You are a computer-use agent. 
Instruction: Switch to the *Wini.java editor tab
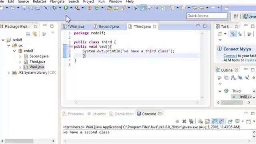click(x=76, y=26)
